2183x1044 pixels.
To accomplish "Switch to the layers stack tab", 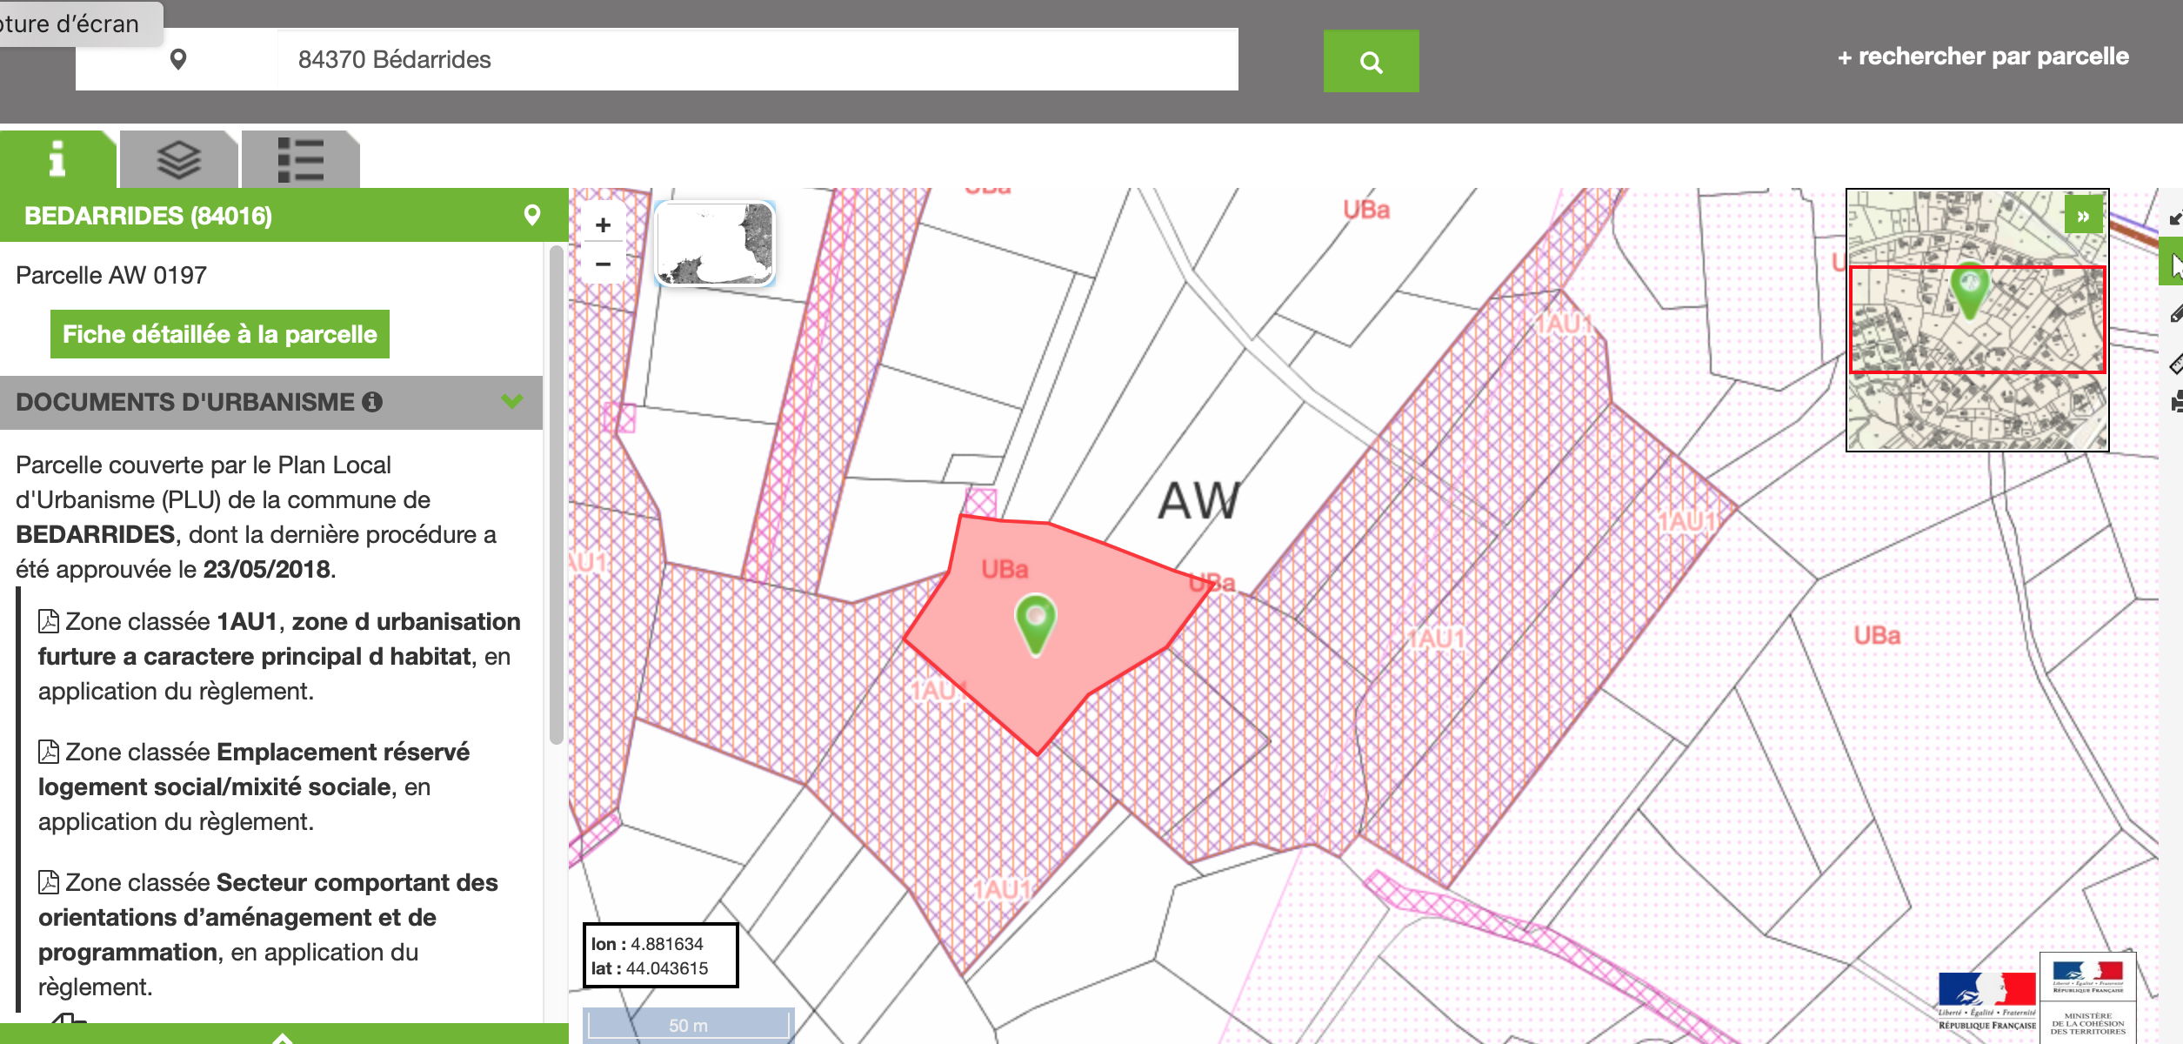I will tap(178, 159).
